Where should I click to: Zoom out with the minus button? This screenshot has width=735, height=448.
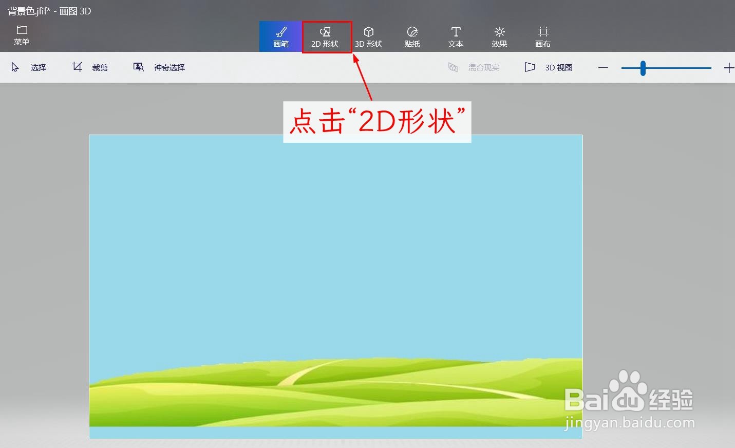(603, 67)
